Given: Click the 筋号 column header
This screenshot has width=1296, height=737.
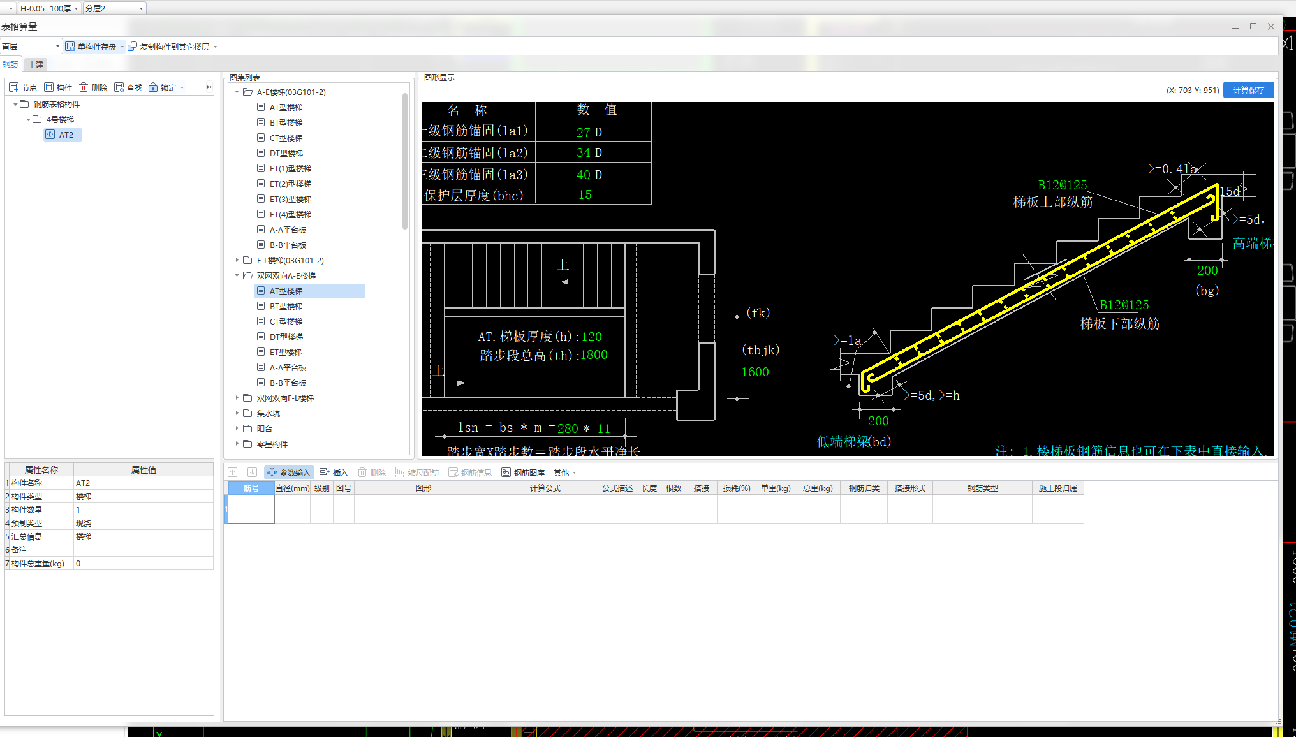Looking at the screenshot, I should point(251,488).
